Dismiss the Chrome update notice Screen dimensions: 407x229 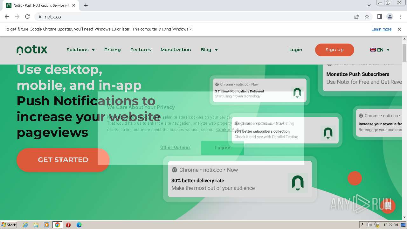pyautogui.click(x=399, y=29)
